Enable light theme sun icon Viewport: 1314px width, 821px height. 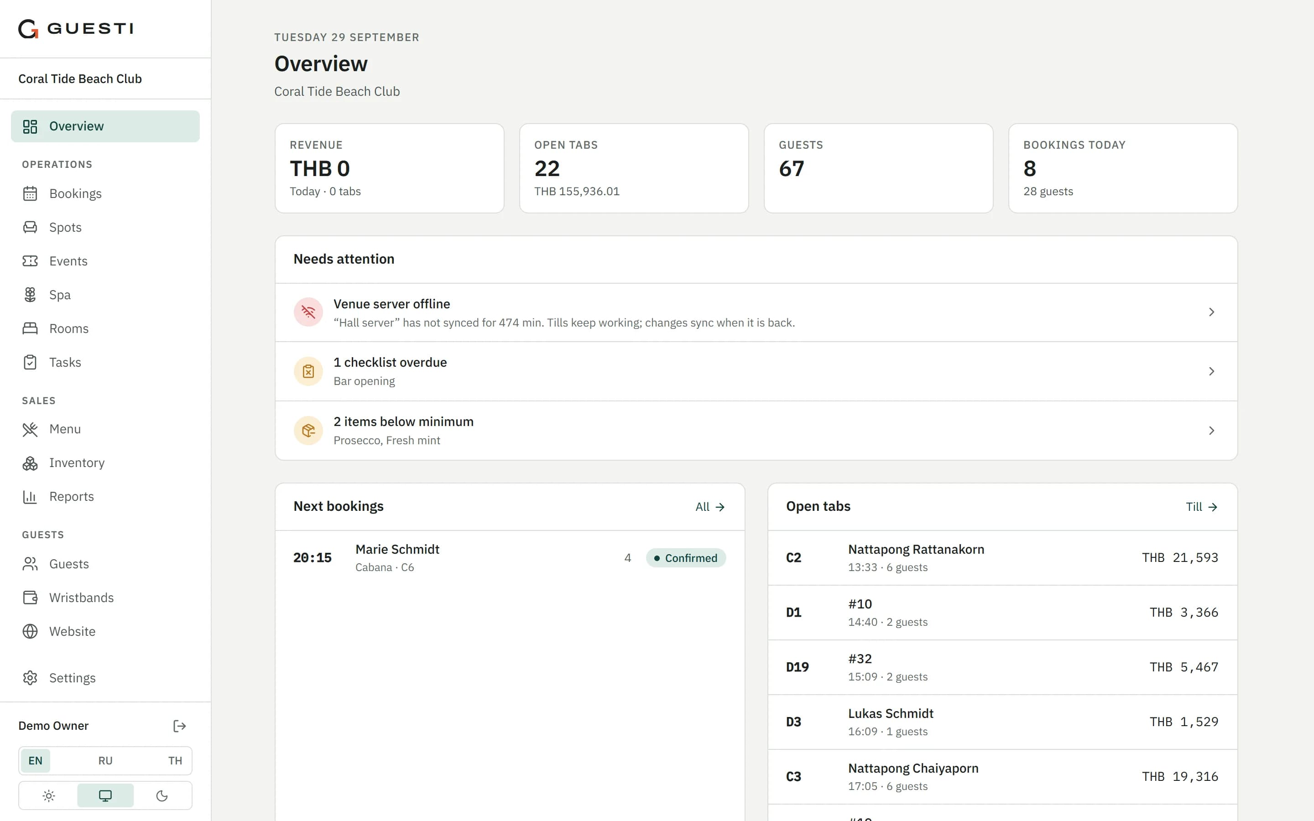[49, 795]
